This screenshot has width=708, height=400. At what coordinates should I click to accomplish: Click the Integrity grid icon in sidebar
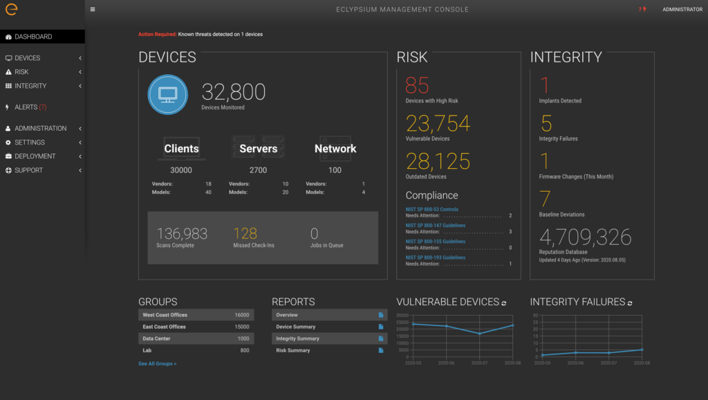click(8, 86)
